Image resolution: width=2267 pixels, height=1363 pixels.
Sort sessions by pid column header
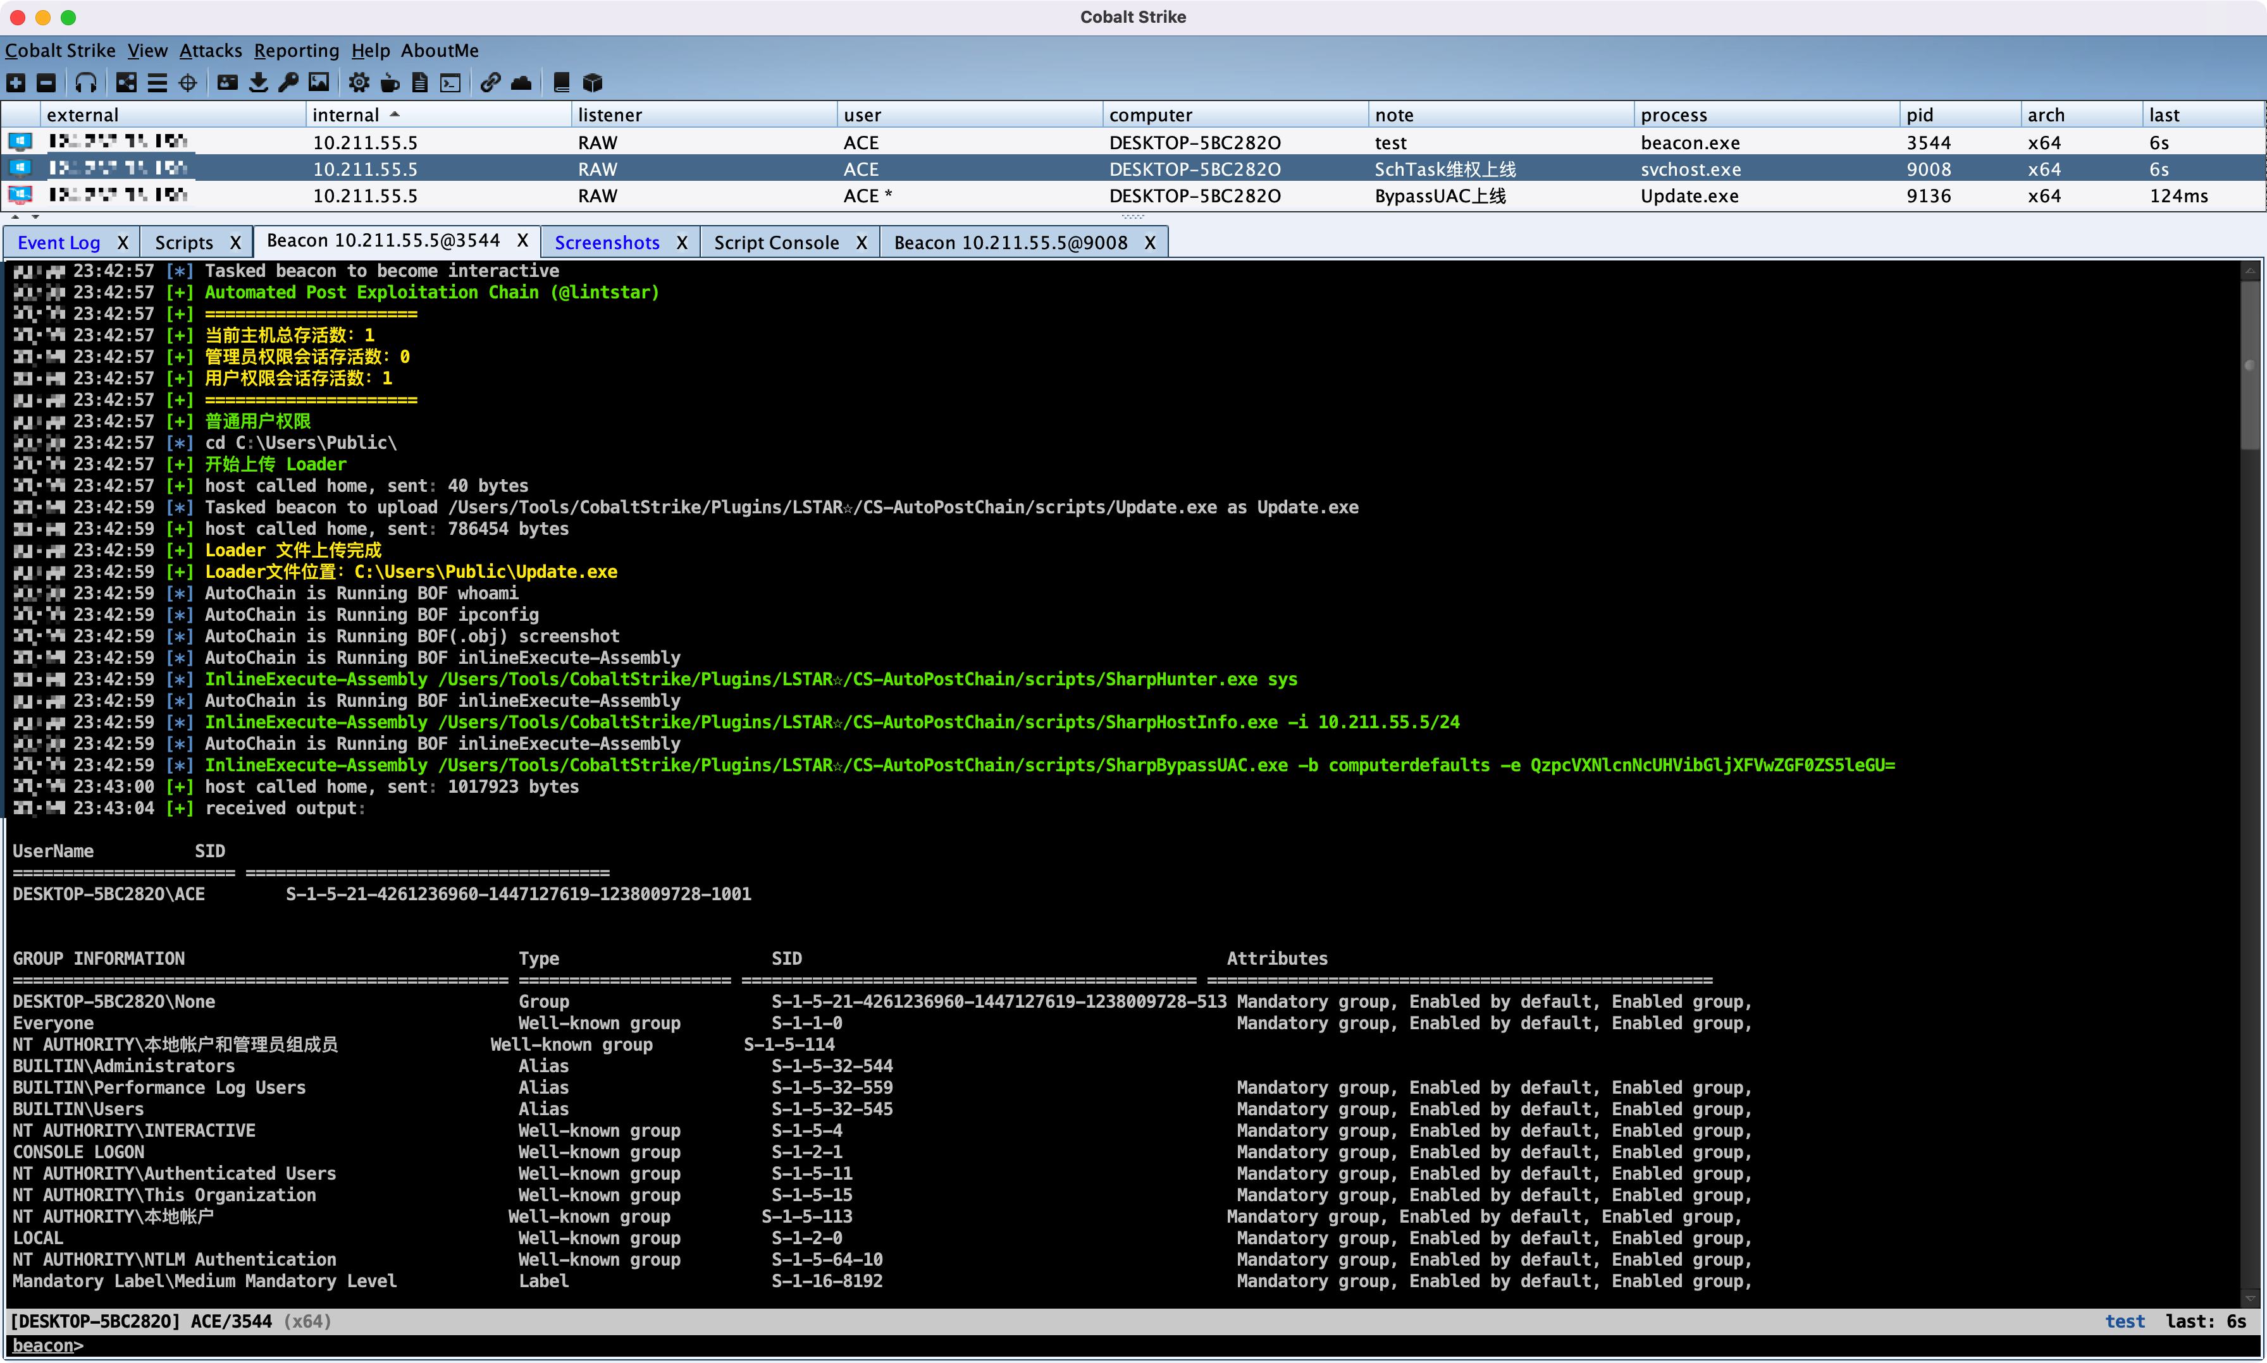click(1920, 115)
